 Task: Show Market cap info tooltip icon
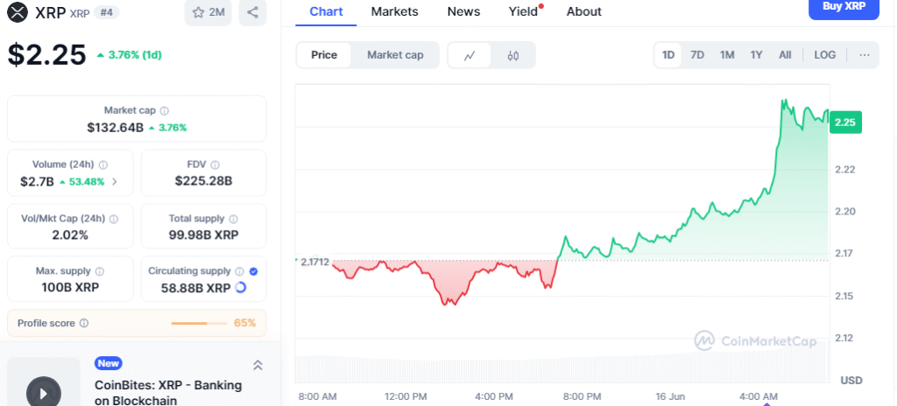(165, 111)
